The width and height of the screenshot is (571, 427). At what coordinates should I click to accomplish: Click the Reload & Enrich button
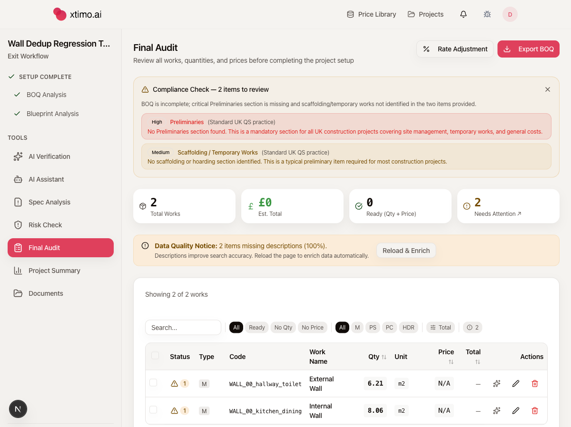click(x=406, y=251)
